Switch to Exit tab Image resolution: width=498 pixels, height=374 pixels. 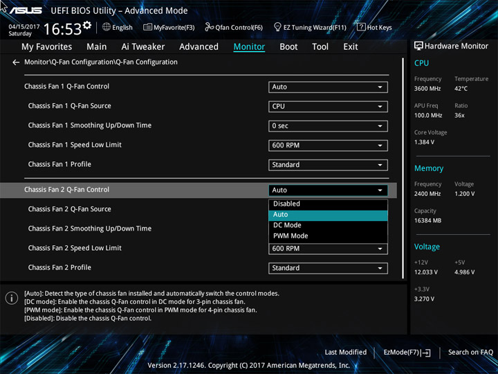(x=351, y=47)
